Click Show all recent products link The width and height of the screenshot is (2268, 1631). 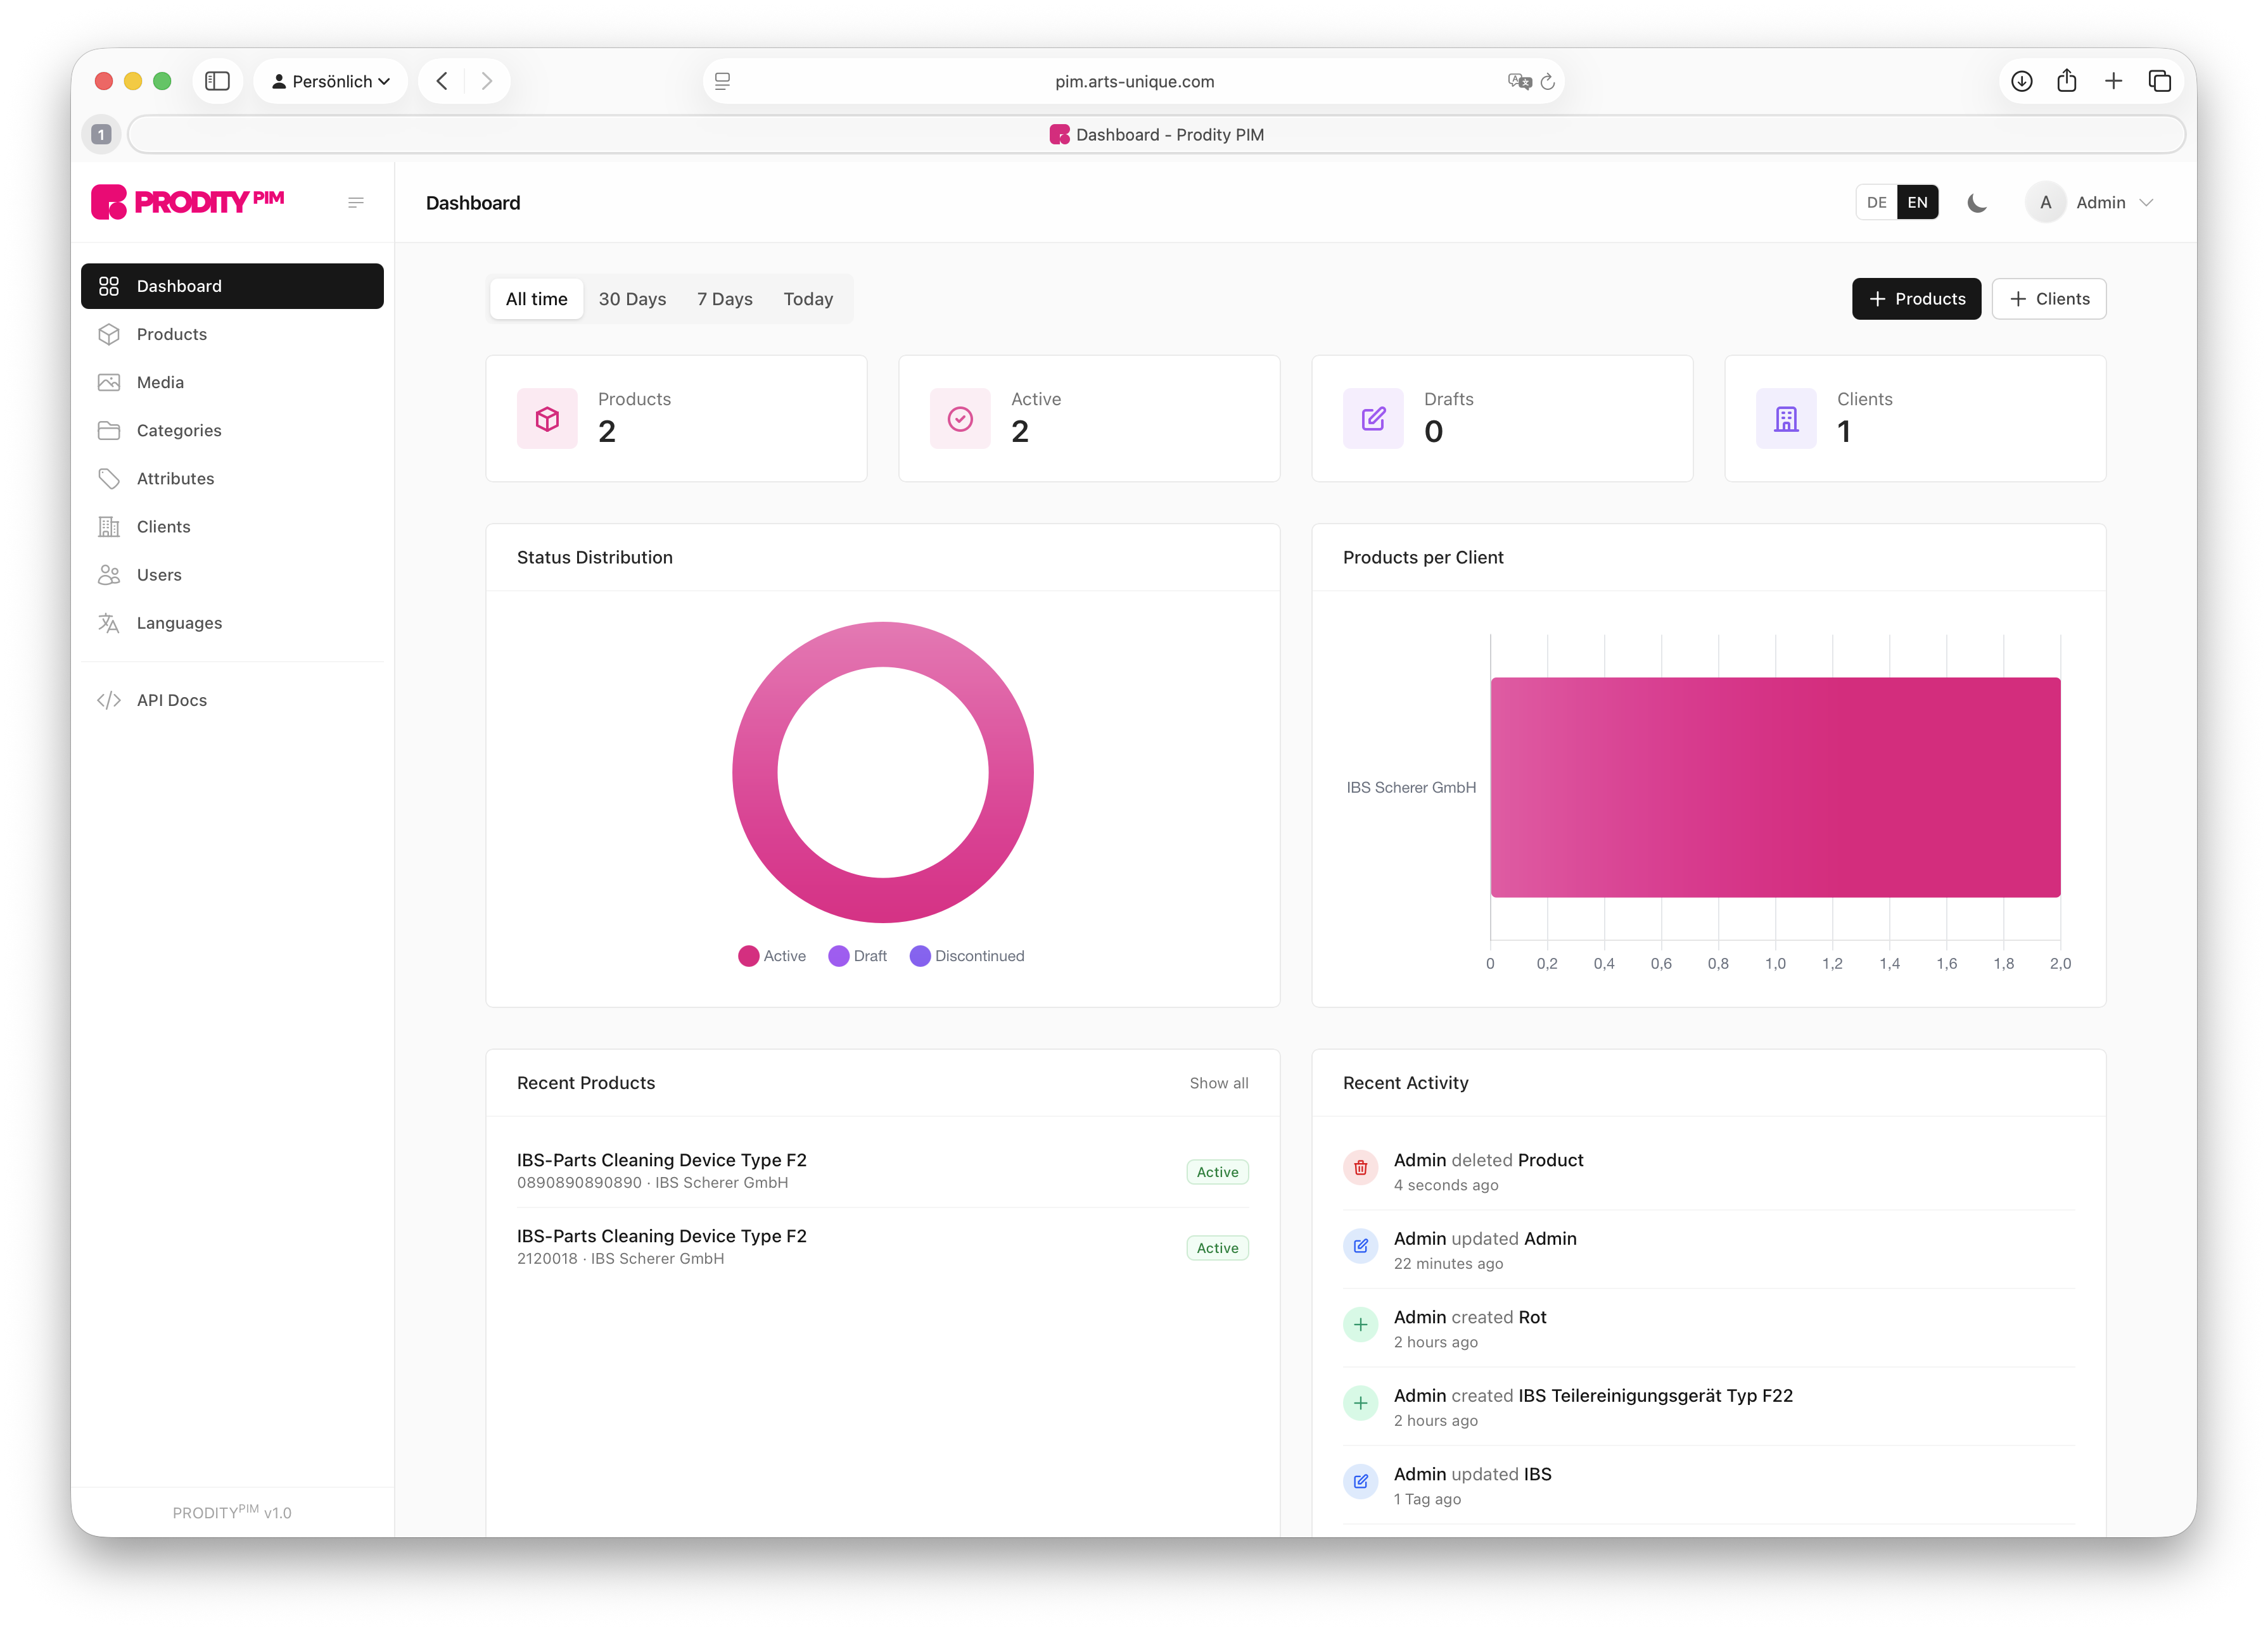[1218, 1083]
